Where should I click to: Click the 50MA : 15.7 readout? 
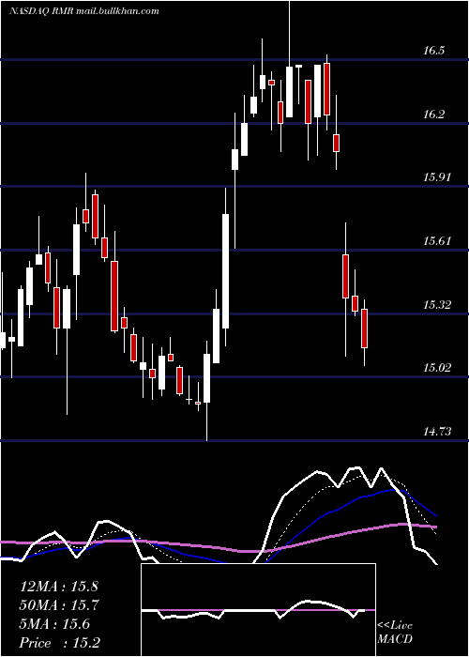[58, 605]
